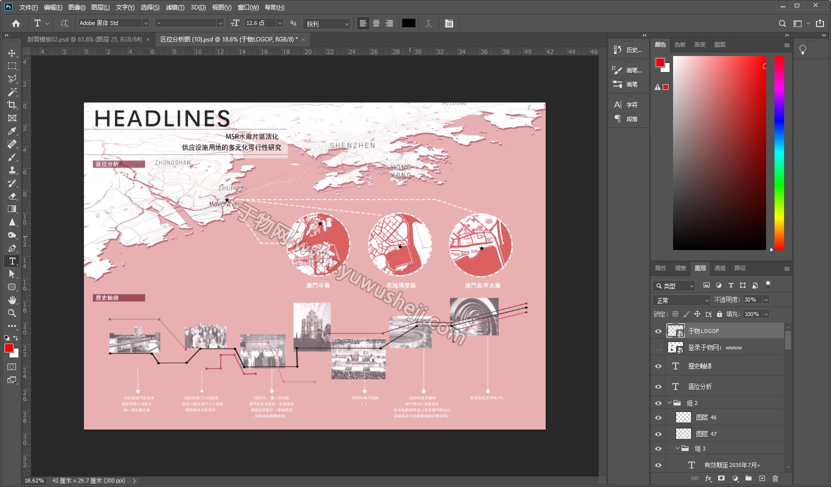Switch to the 通道 tab

pyautogui.click(x=720, y=268)
